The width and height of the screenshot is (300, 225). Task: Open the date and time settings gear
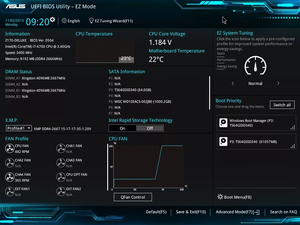[x=52, y=20]
